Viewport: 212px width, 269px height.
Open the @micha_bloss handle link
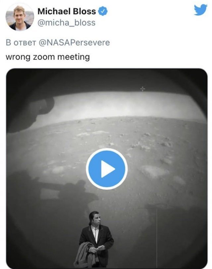pos(66,22)
